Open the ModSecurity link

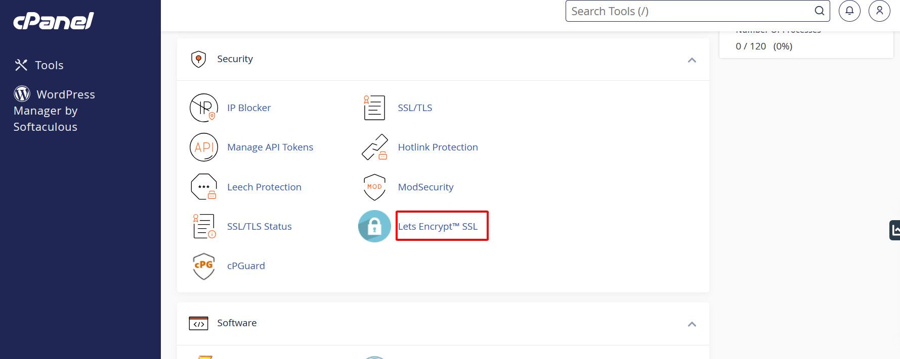[x=425, y=187]
